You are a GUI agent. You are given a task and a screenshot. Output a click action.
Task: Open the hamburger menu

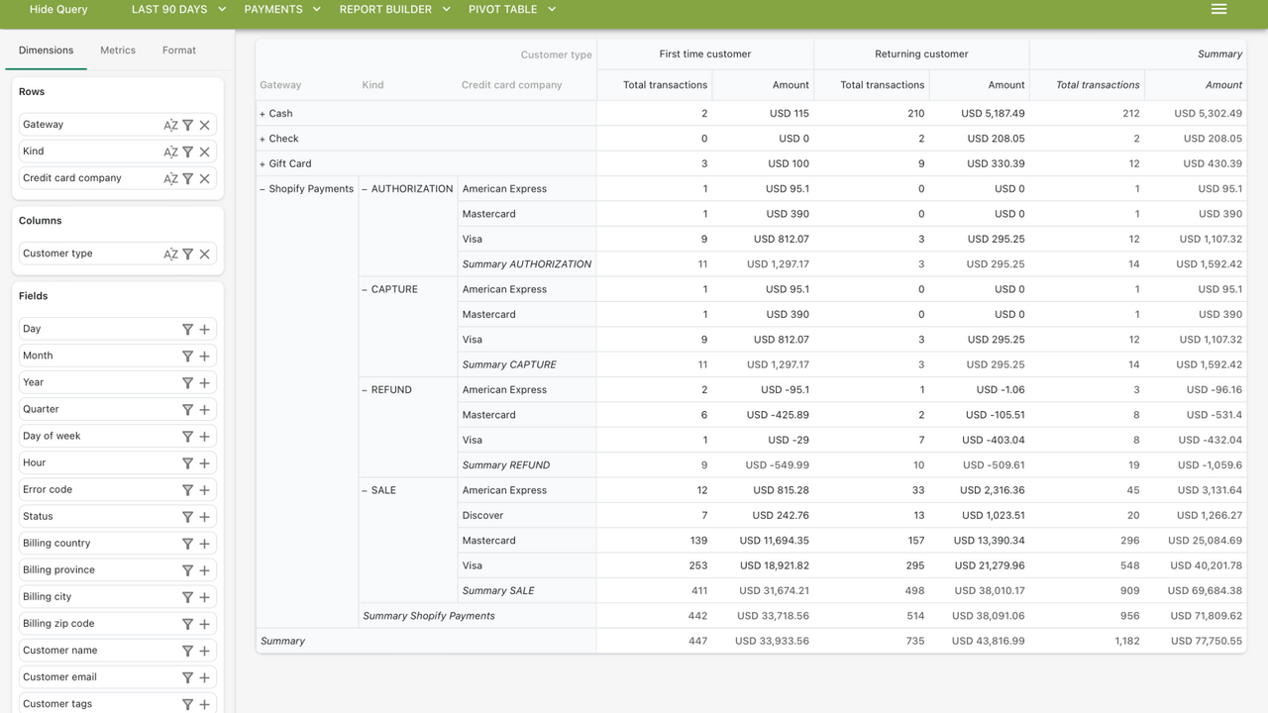[x=1217, y=9]
